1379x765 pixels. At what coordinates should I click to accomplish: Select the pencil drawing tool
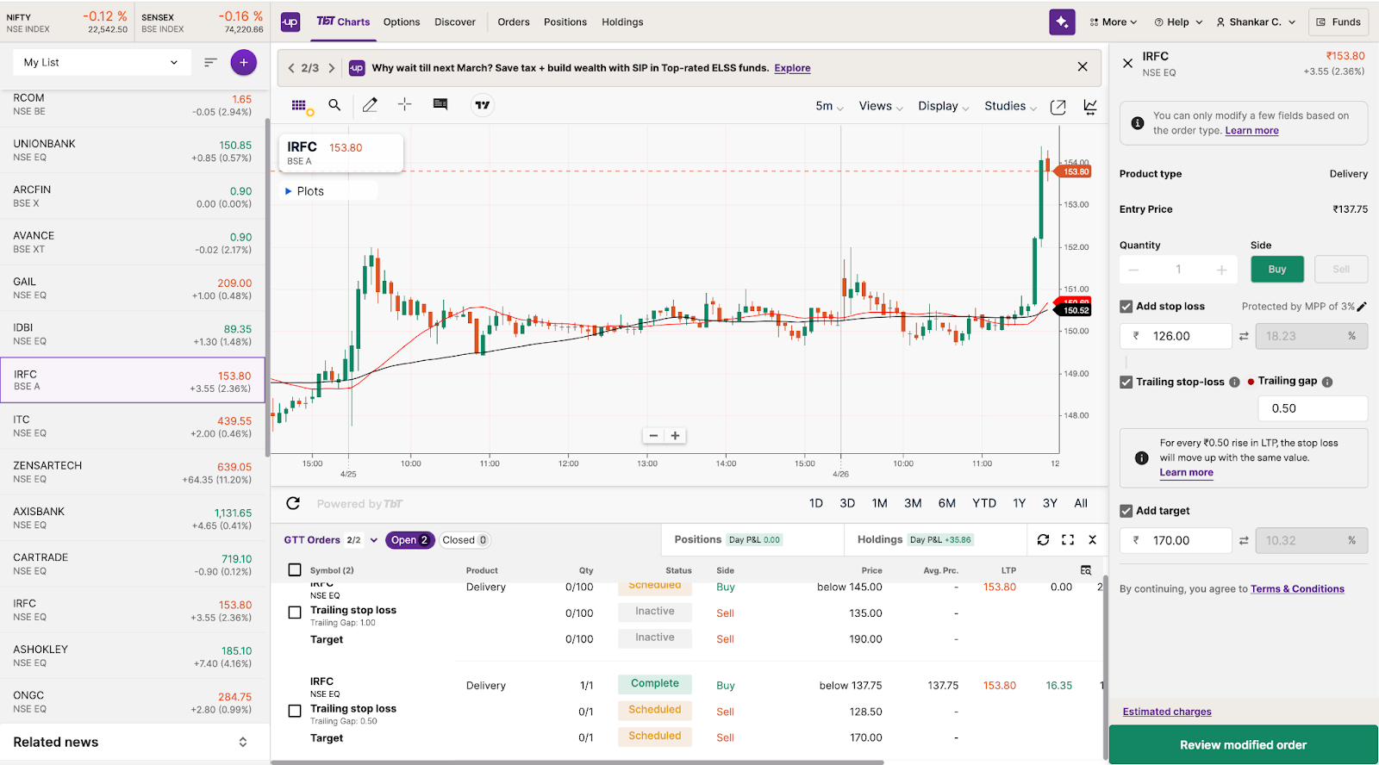tap(370, 105)
